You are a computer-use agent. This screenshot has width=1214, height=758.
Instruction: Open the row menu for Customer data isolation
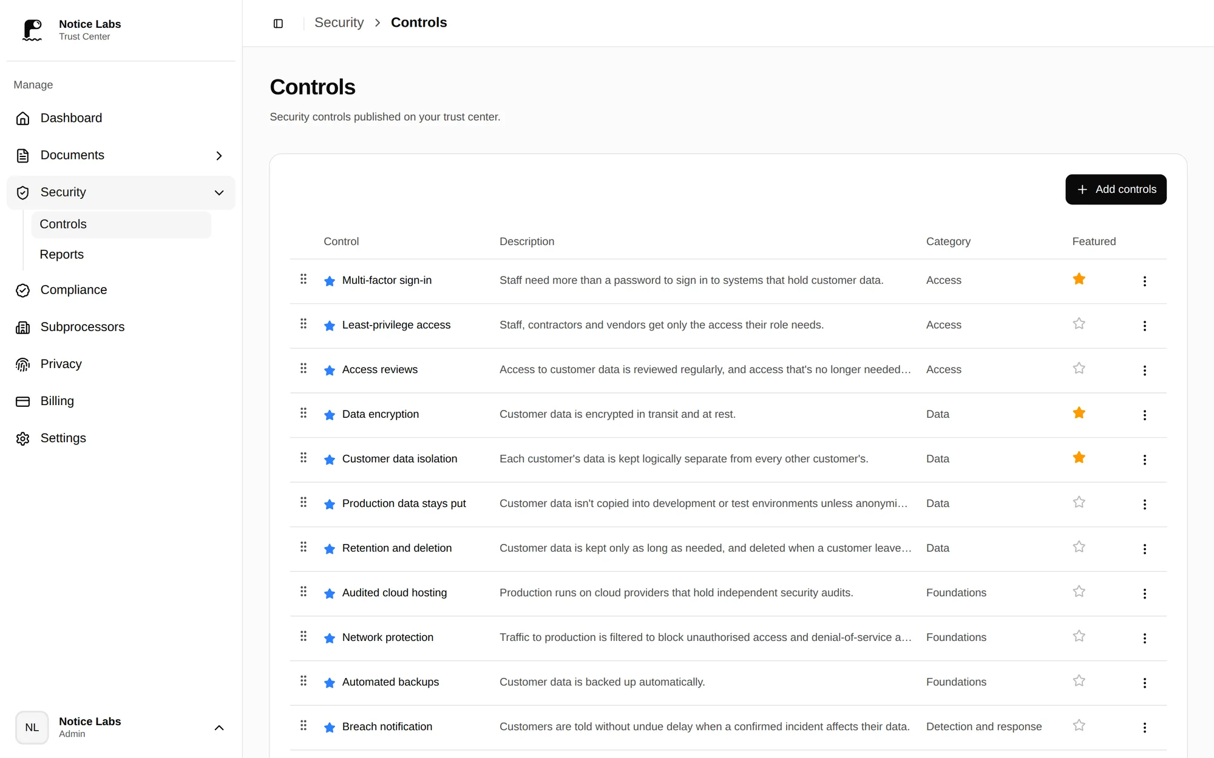1144,460
